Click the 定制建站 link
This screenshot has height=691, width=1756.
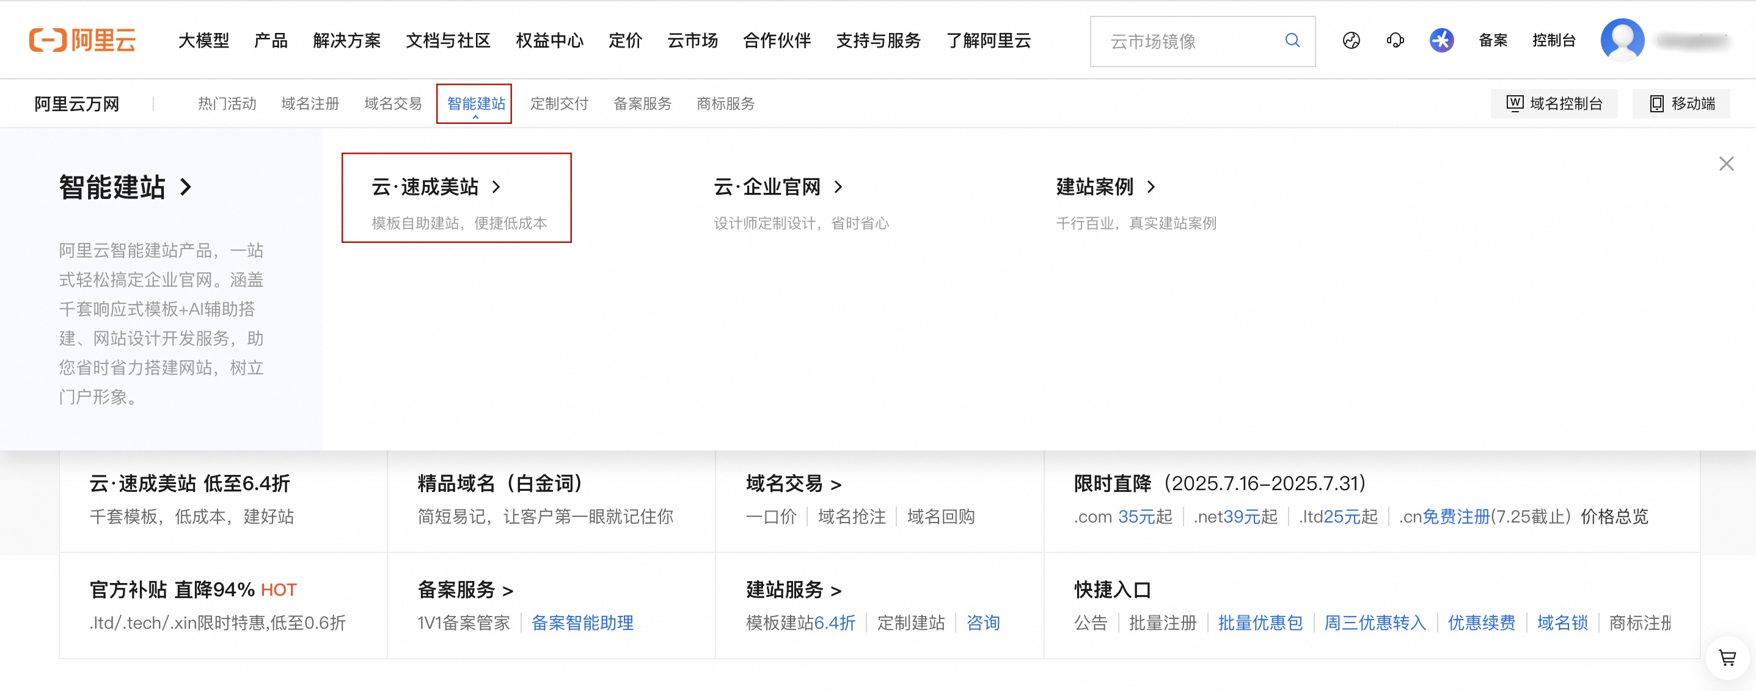(x=911, y=623)
